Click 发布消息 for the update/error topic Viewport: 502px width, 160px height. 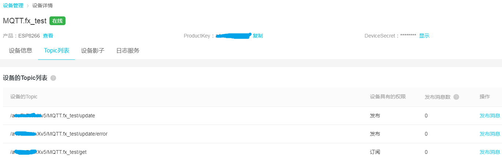[490, 134]
